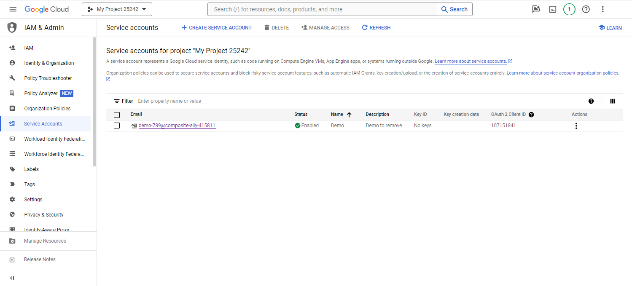Viewport: 632px width, 286px height.
Task: Open Workload Identity Federation
Action: 54,139
